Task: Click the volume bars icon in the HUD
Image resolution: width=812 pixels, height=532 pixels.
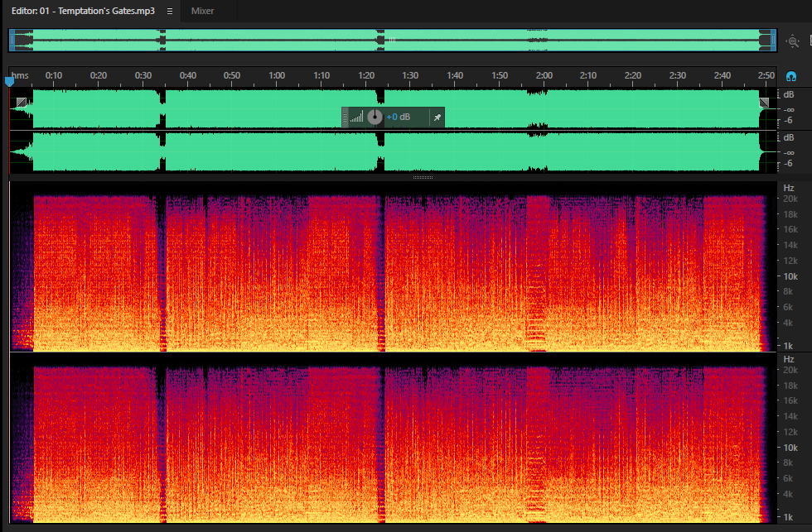Action: pyautogui.click(x=357, y=117)
